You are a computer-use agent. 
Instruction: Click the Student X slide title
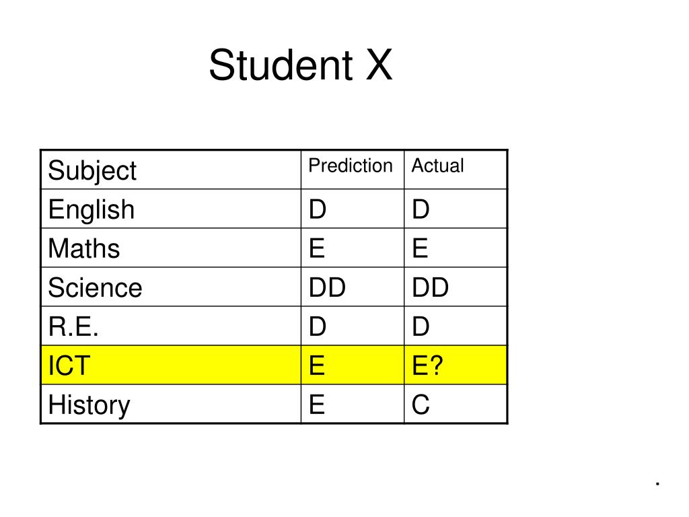pos(301,65)
